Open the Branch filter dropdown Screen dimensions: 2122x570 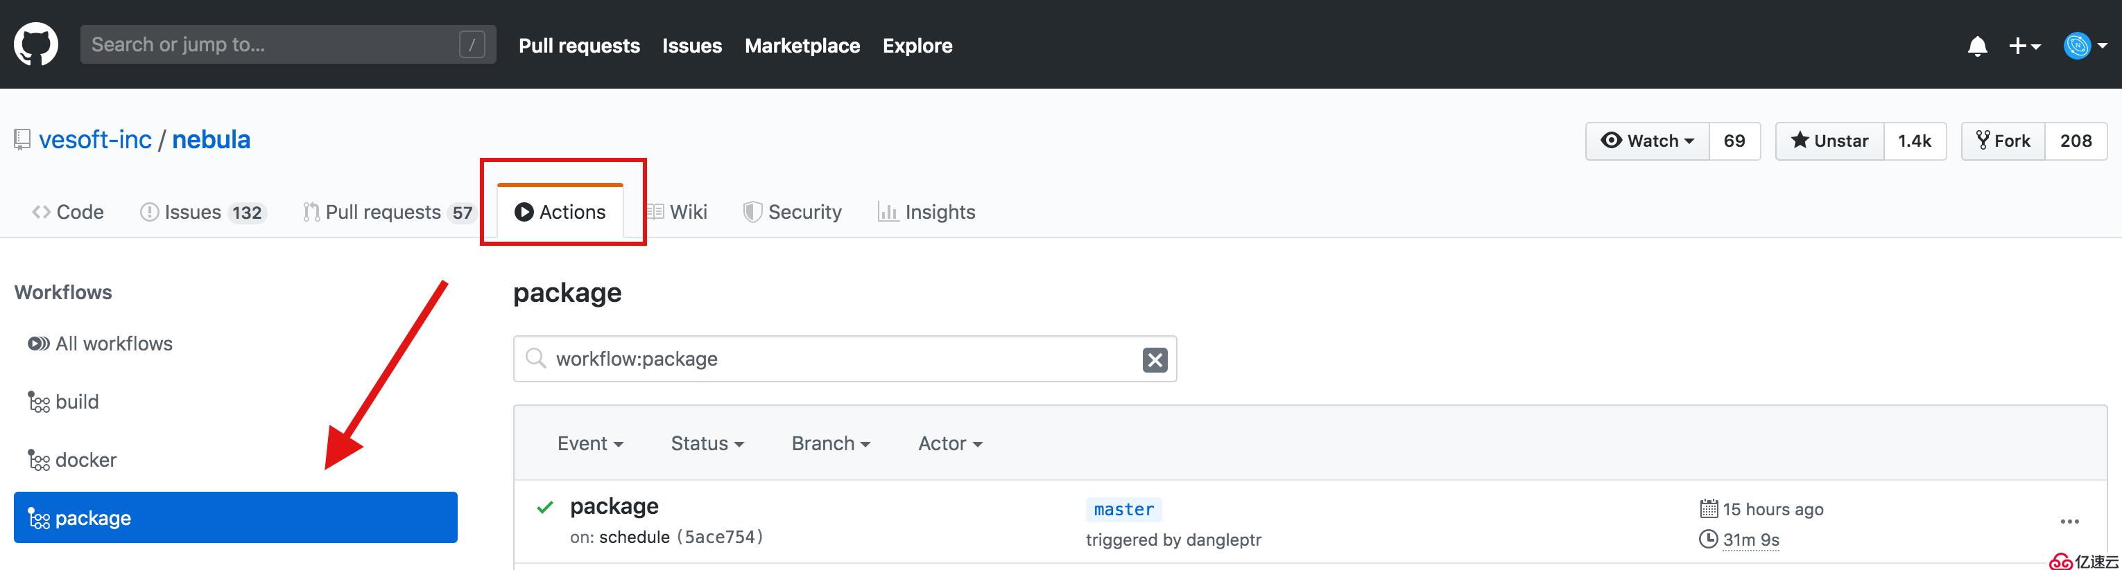(830, 444)
